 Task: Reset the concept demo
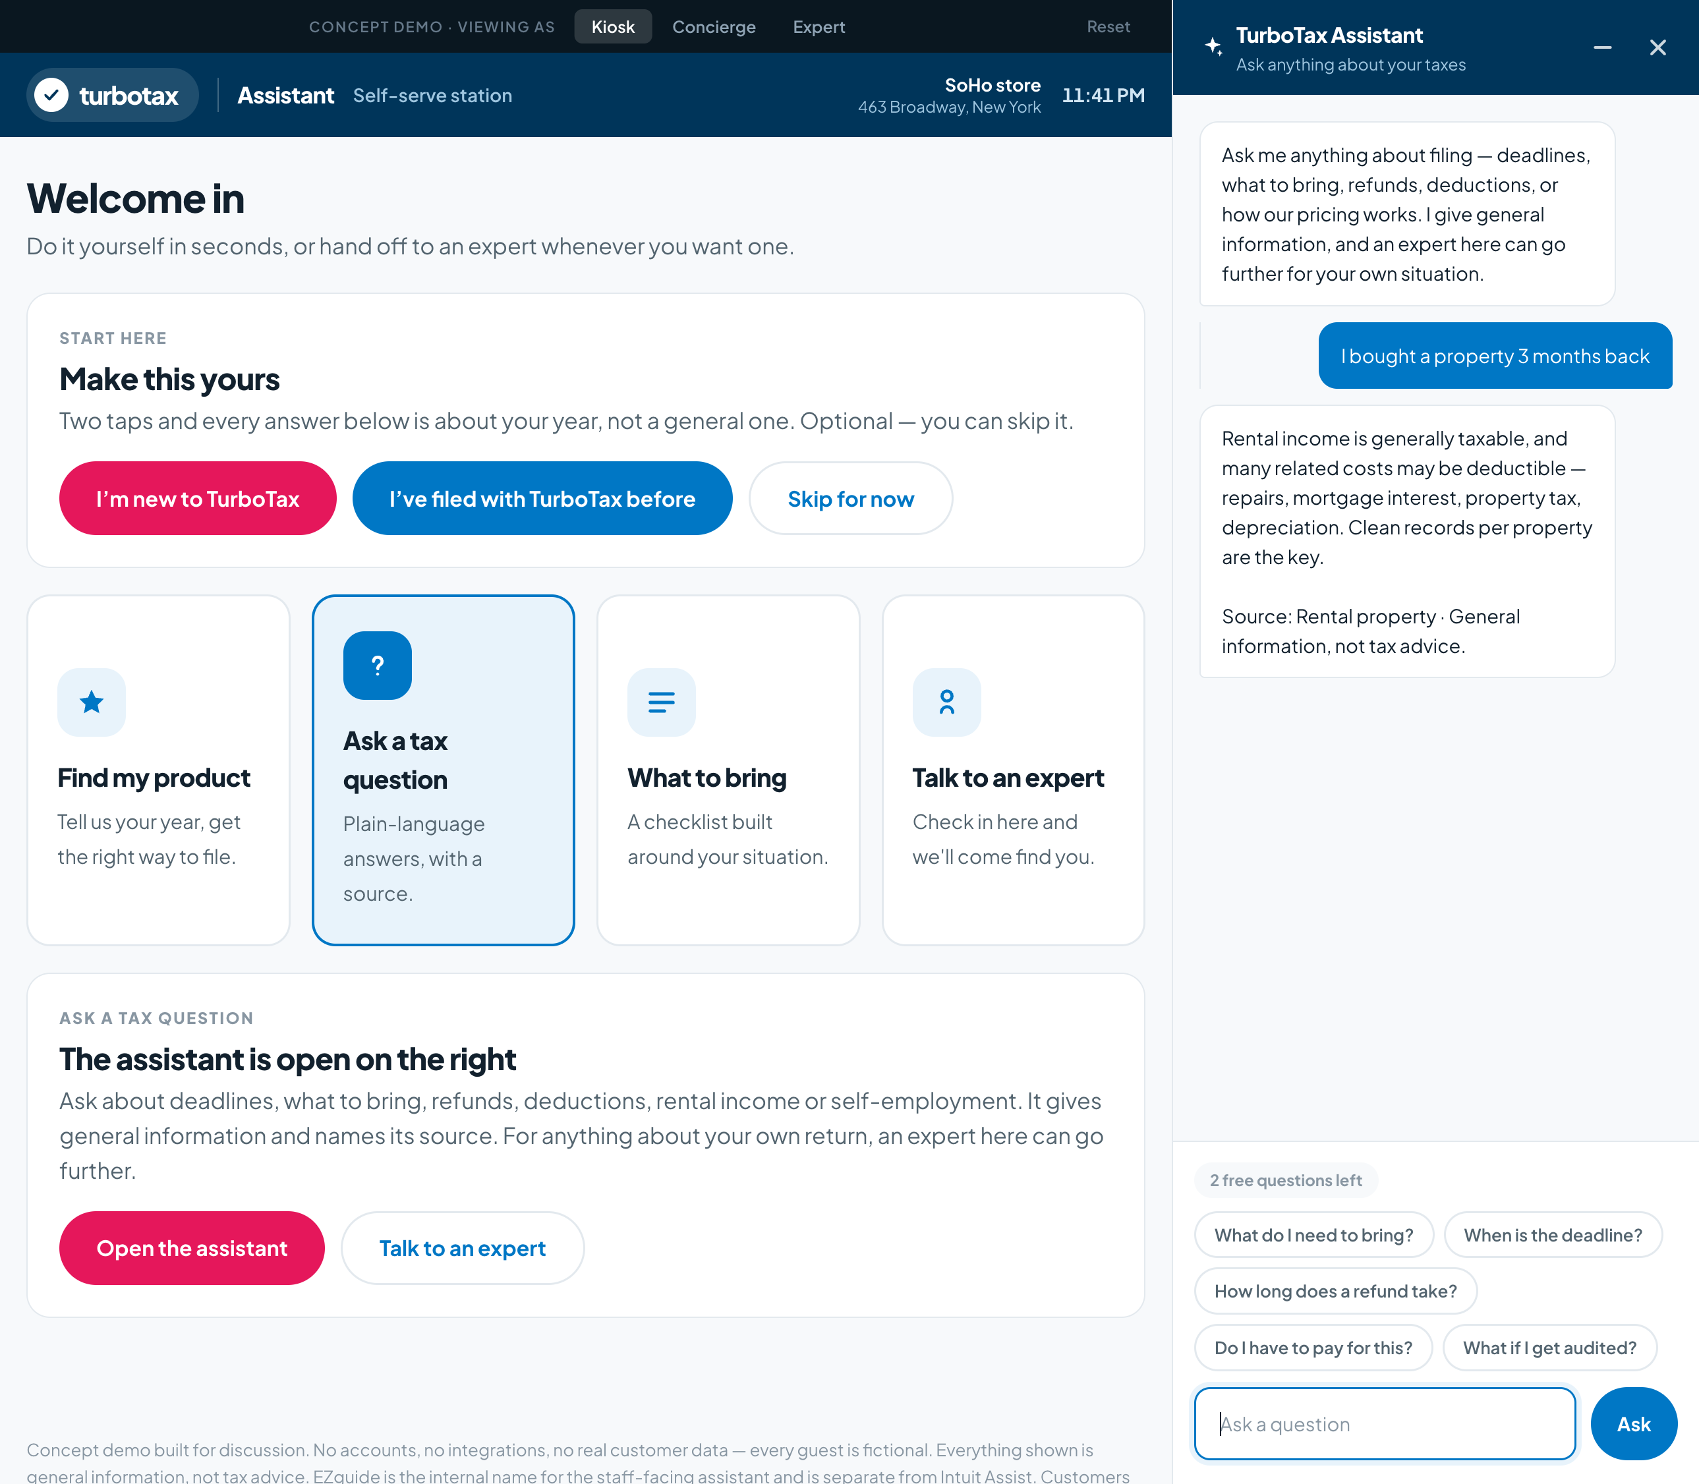1108,26
